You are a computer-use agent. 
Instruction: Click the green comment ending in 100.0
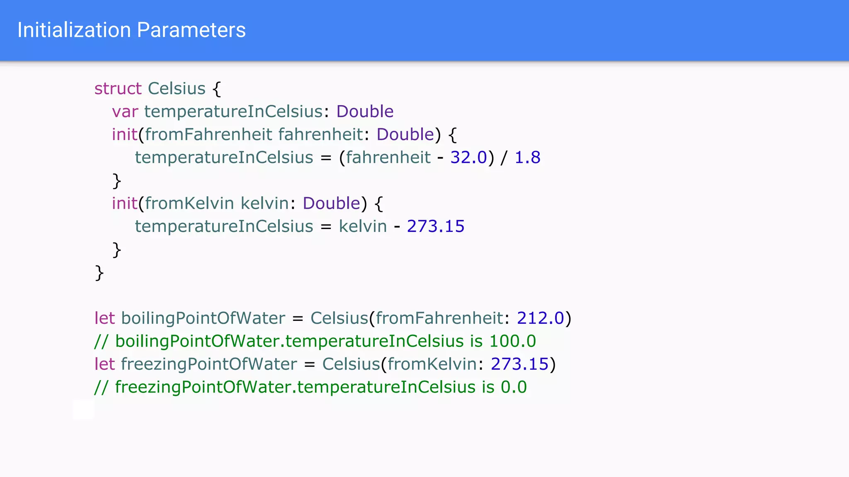pyautogui.click(x=315, y=341)
